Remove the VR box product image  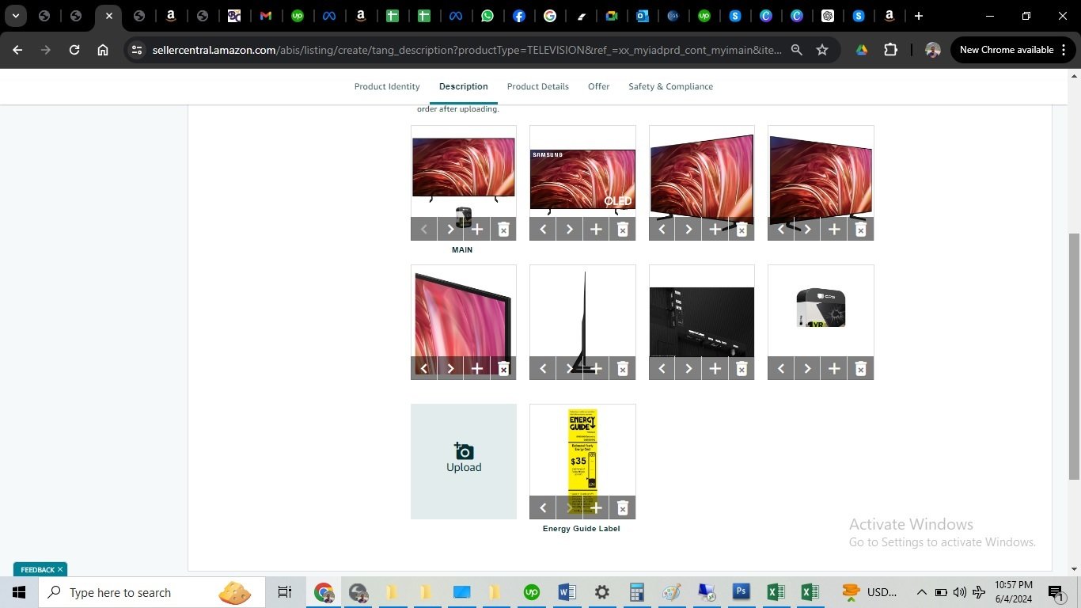[x=861, y=369]
